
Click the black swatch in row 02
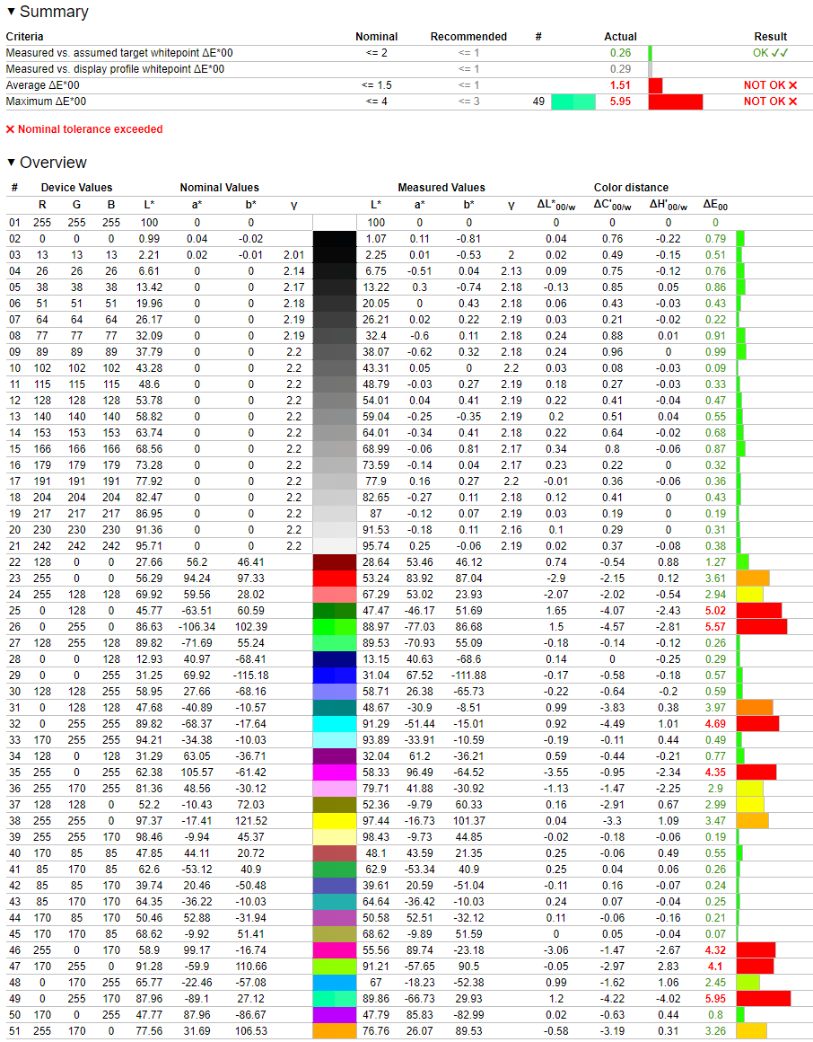pyautogui.click(x=335, y=239)
